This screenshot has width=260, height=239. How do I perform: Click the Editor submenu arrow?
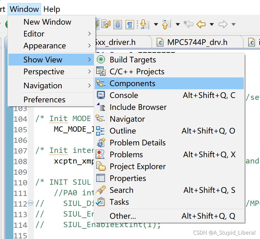pyautogui.click(x=90, y=34)
